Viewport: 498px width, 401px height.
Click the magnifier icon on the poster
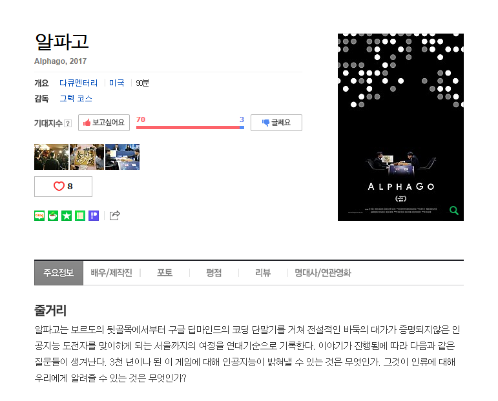454,210
